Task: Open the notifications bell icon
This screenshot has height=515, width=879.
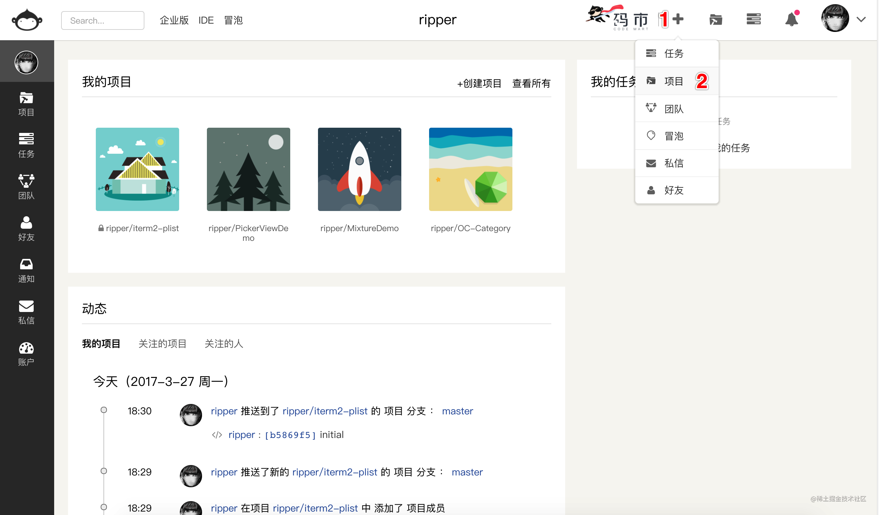Action: pos(792,19)
